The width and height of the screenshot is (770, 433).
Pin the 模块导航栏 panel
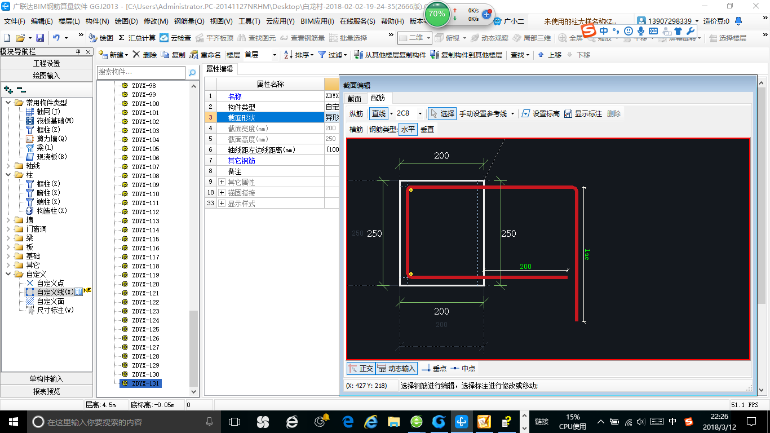tap(78, 51)
